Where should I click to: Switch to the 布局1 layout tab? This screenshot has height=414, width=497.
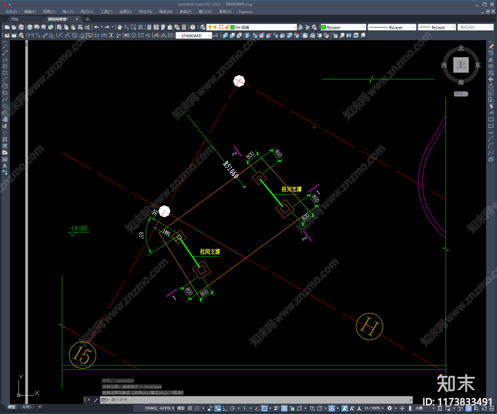click(x=27, y=407)
